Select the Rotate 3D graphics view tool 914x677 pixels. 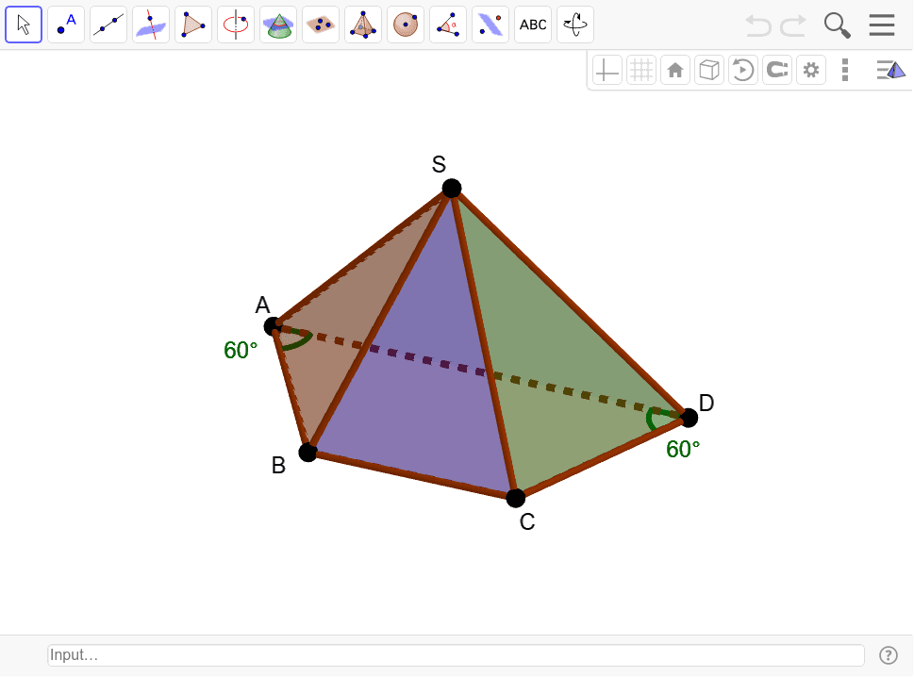[575, 25]
